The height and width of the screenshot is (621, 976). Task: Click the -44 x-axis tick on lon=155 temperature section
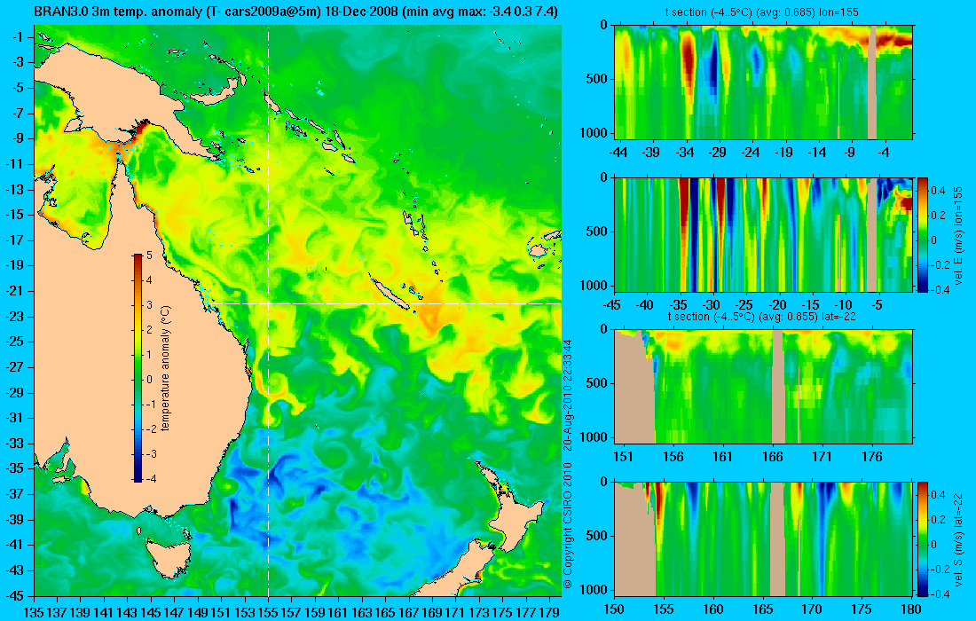coord(618,152)
